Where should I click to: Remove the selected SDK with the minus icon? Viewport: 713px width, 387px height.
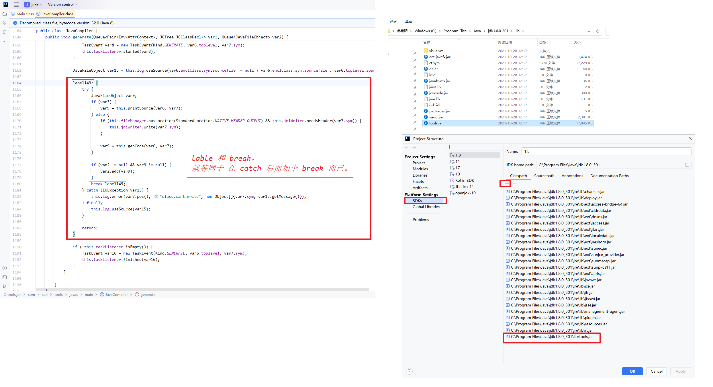[x=457, y=147]
